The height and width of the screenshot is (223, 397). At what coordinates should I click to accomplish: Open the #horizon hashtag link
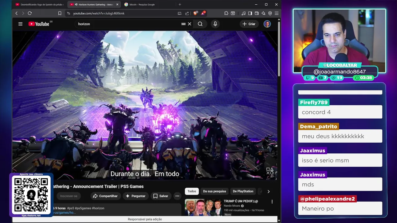[98, 208]
